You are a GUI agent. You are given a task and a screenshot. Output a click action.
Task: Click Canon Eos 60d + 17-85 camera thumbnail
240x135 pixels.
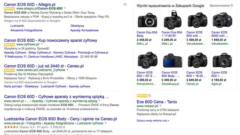click(x=173, y=20)
